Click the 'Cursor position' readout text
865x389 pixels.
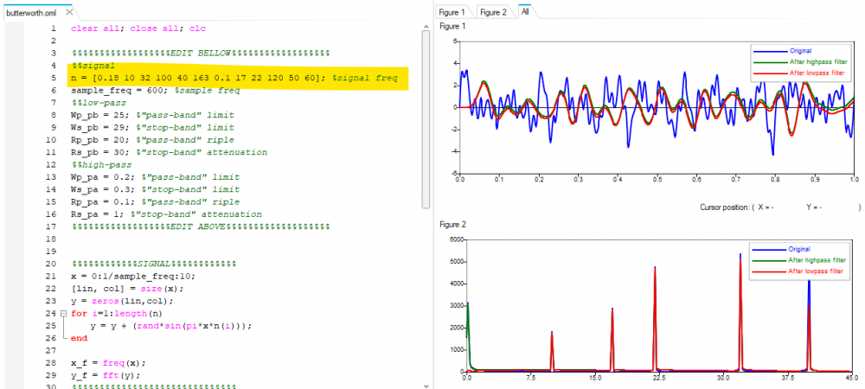click(780, 207)
